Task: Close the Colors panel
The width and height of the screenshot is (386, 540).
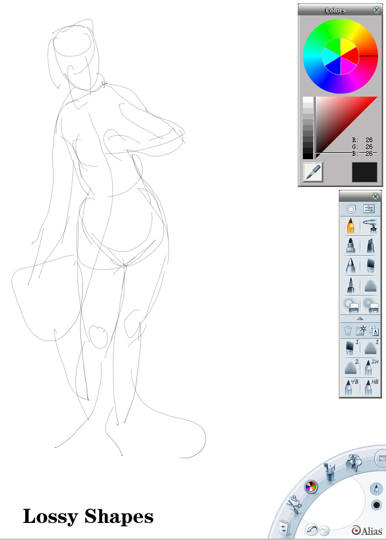Action: pos(376,10)
